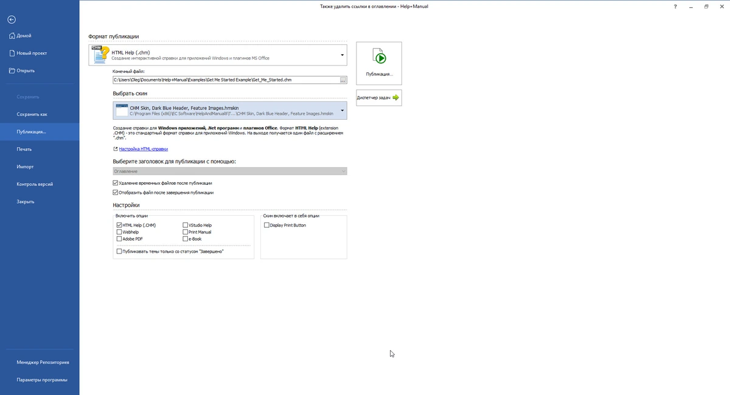
Task: Expand the HTML Help (.chm) format dropdown
Action: tap(342, 55)
